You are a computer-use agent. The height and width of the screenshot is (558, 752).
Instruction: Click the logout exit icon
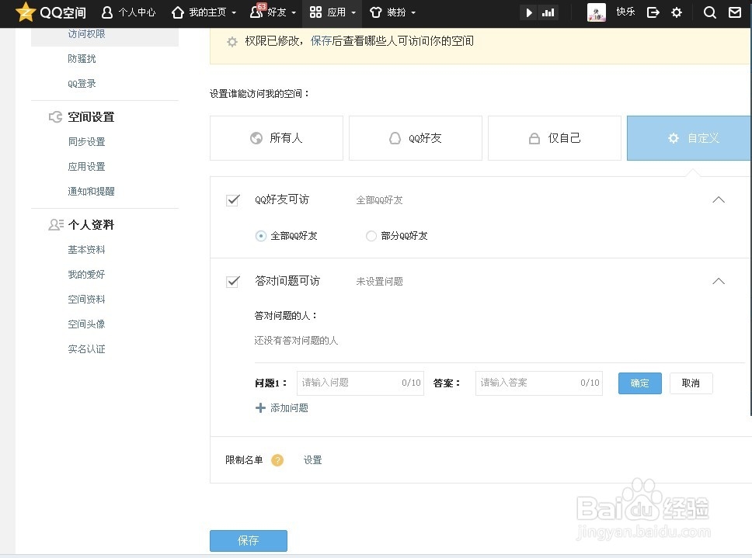click(x=653, y=12)
